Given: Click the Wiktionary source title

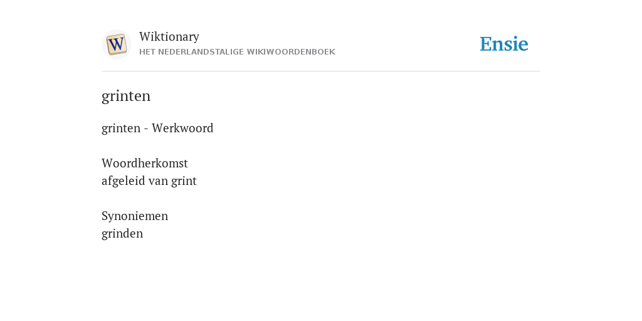Looking at the screenshot, I should (x=169, y=36).
